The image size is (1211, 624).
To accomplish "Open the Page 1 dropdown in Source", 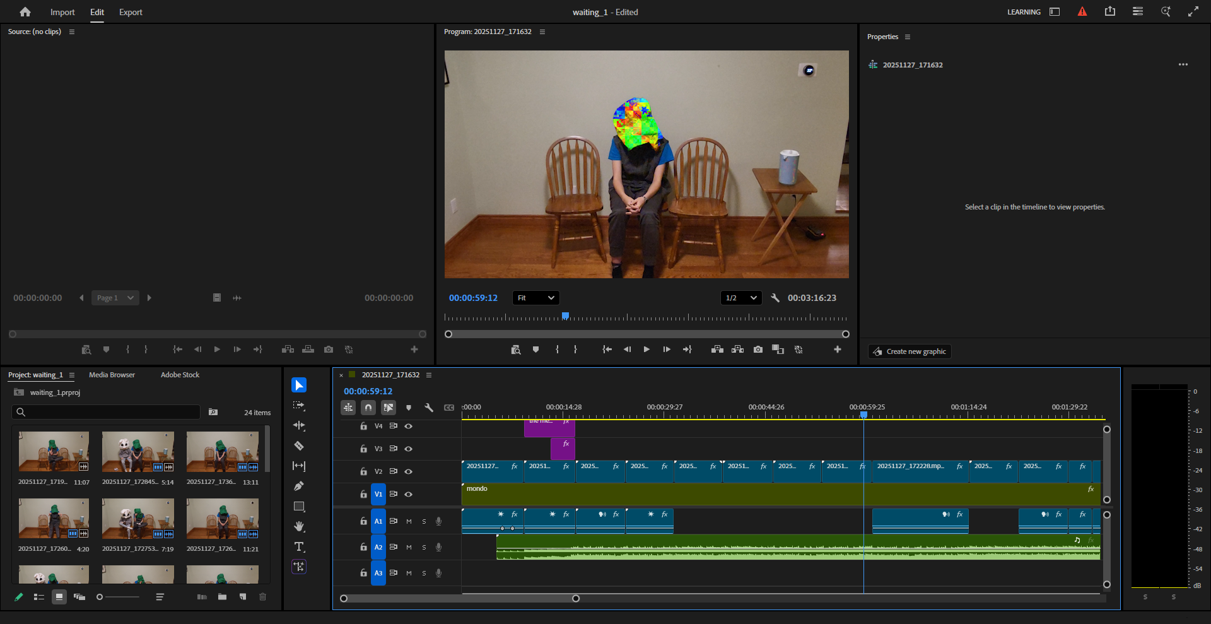I will click(115, 298).
